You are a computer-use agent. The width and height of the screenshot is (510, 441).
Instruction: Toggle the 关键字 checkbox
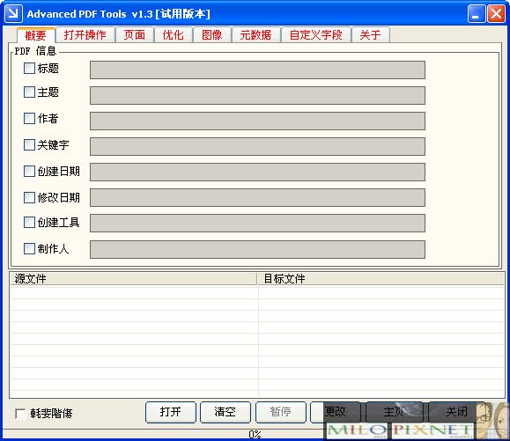(x=29, y=144)
